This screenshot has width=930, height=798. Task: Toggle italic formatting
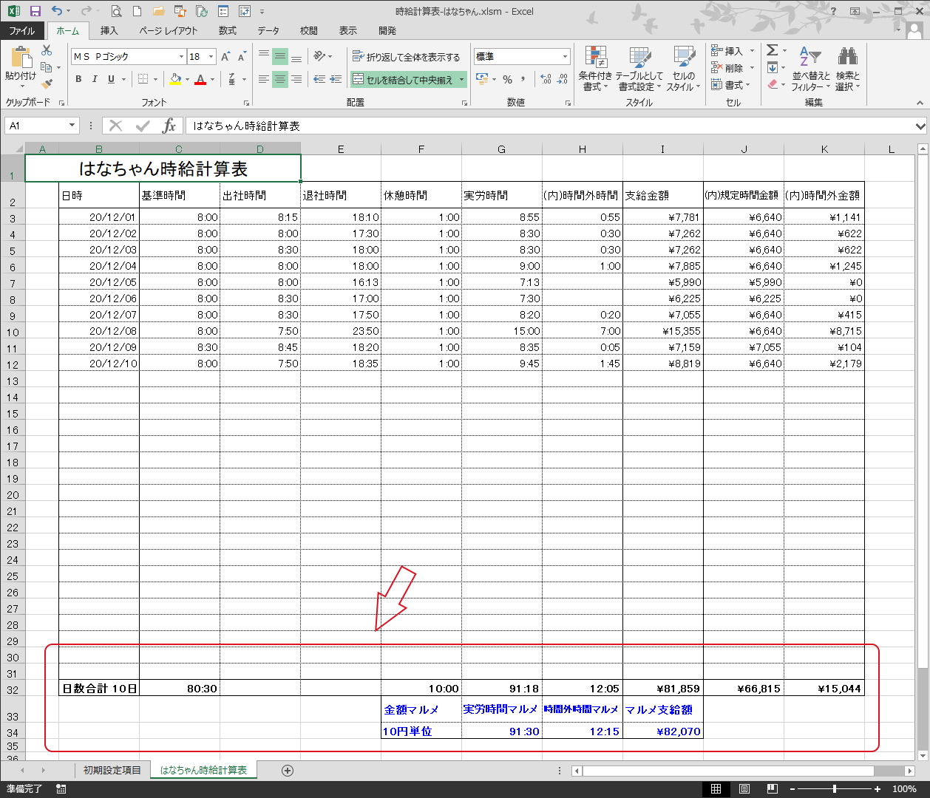coord(95,80)
